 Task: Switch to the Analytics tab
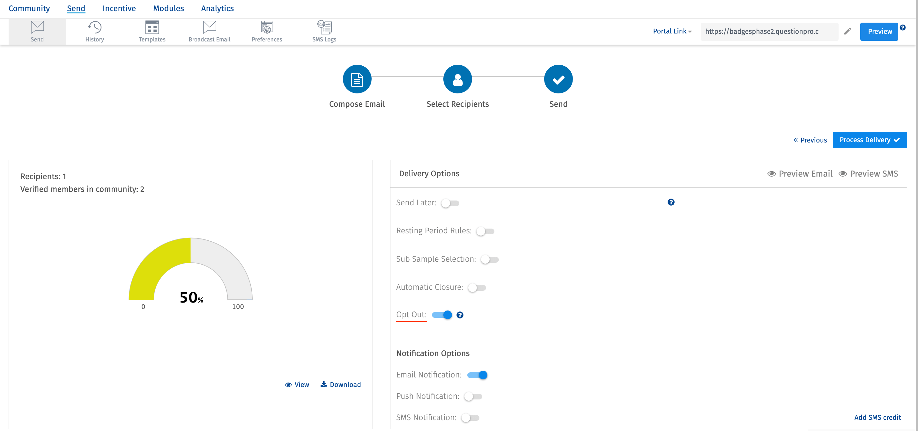click(x=217, y=8)
